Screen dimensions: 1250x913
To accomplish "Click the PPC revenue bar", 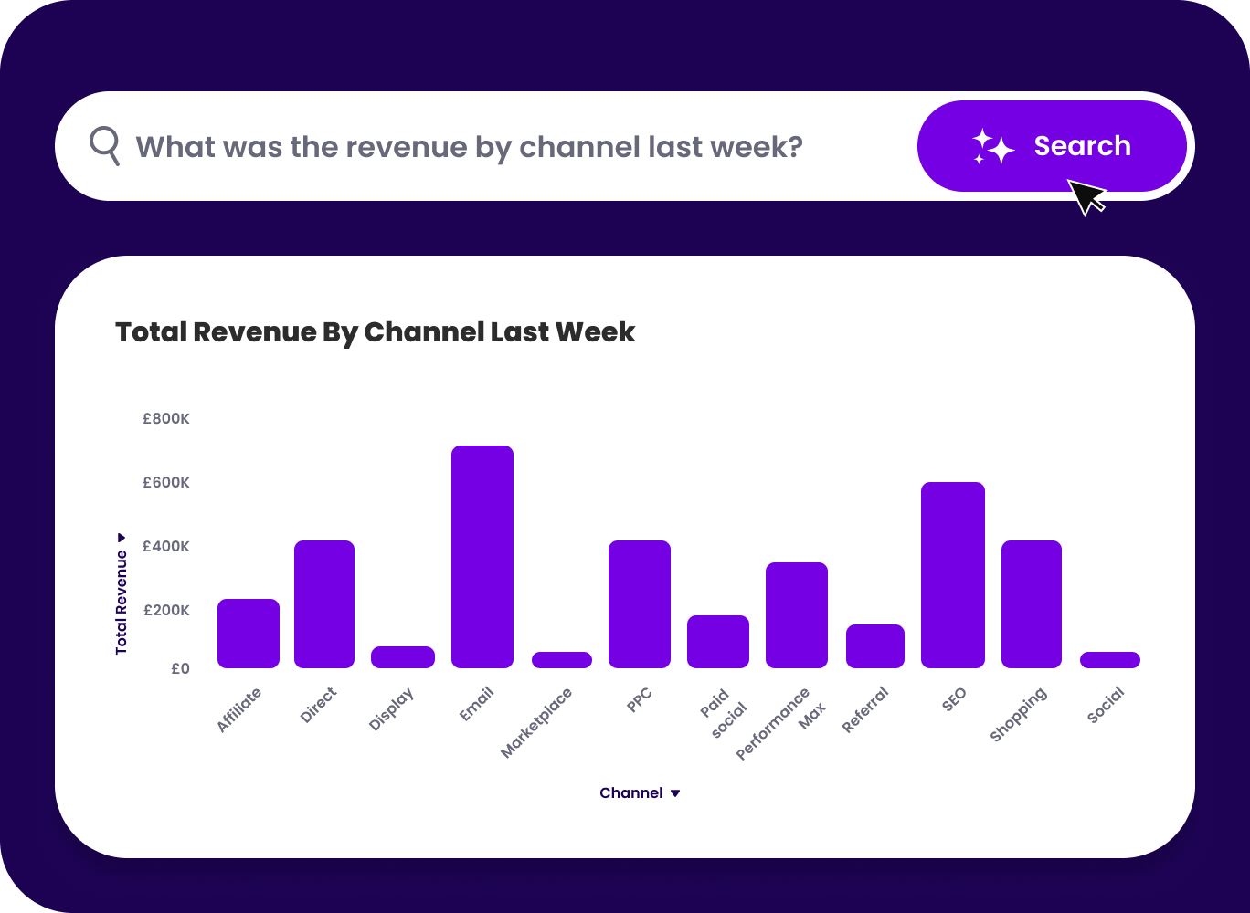I will coord(640,604).
